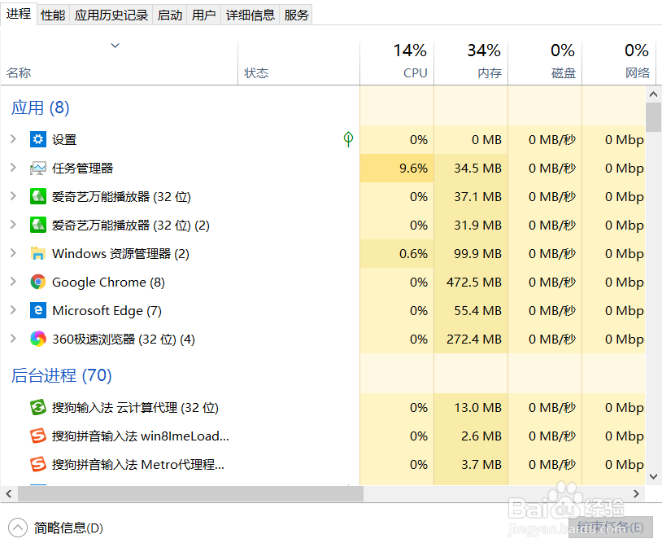Expand 爱奇艺万能播放器 (32 位) (2) row
Viewport: 662px width, 552px height.
click(x=13, y=225)
